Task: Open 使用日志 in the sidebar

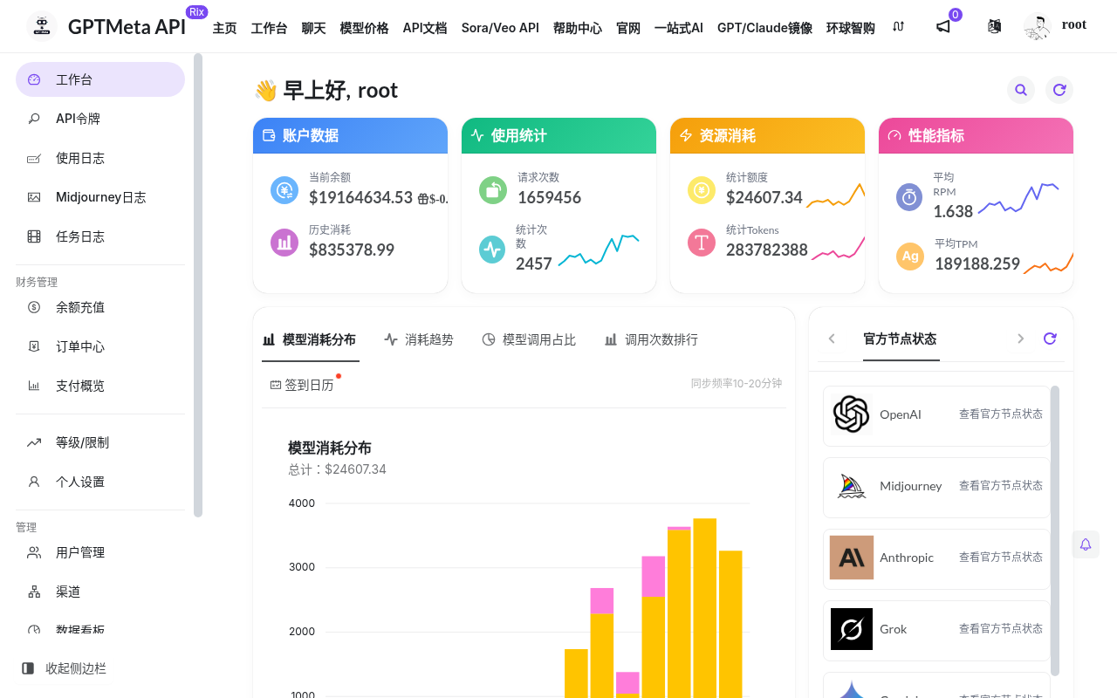Action: (x=100, y=158)
